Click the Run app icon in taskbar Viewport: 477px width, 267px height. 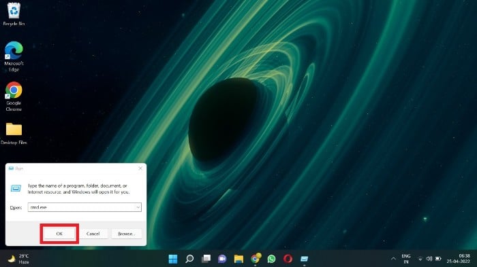[x=304, y=259]
